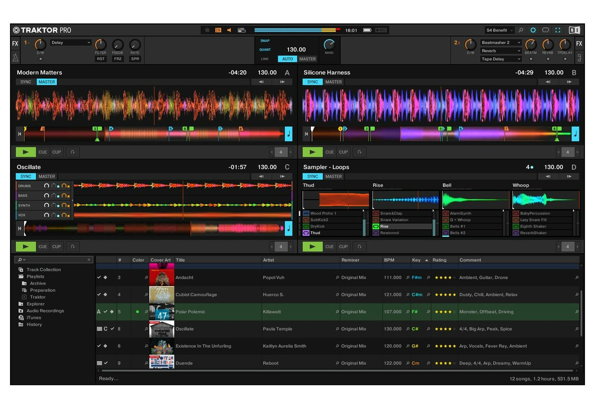Click FRZ button in FX unit 1
The width and height of the screenshot is (592, 403).
pos(118,59)
